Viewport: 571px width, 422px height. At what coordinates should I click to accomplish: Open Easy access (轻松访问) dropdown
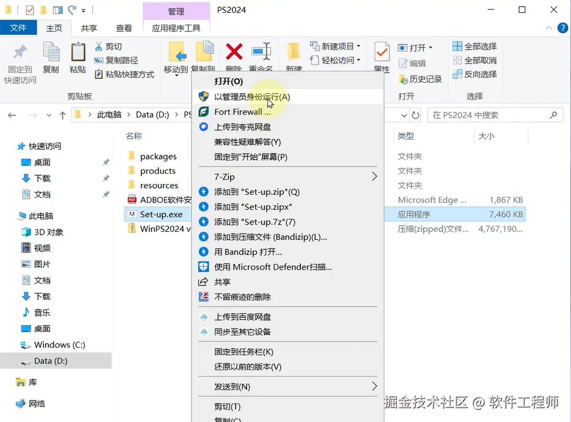coord(335,60)
